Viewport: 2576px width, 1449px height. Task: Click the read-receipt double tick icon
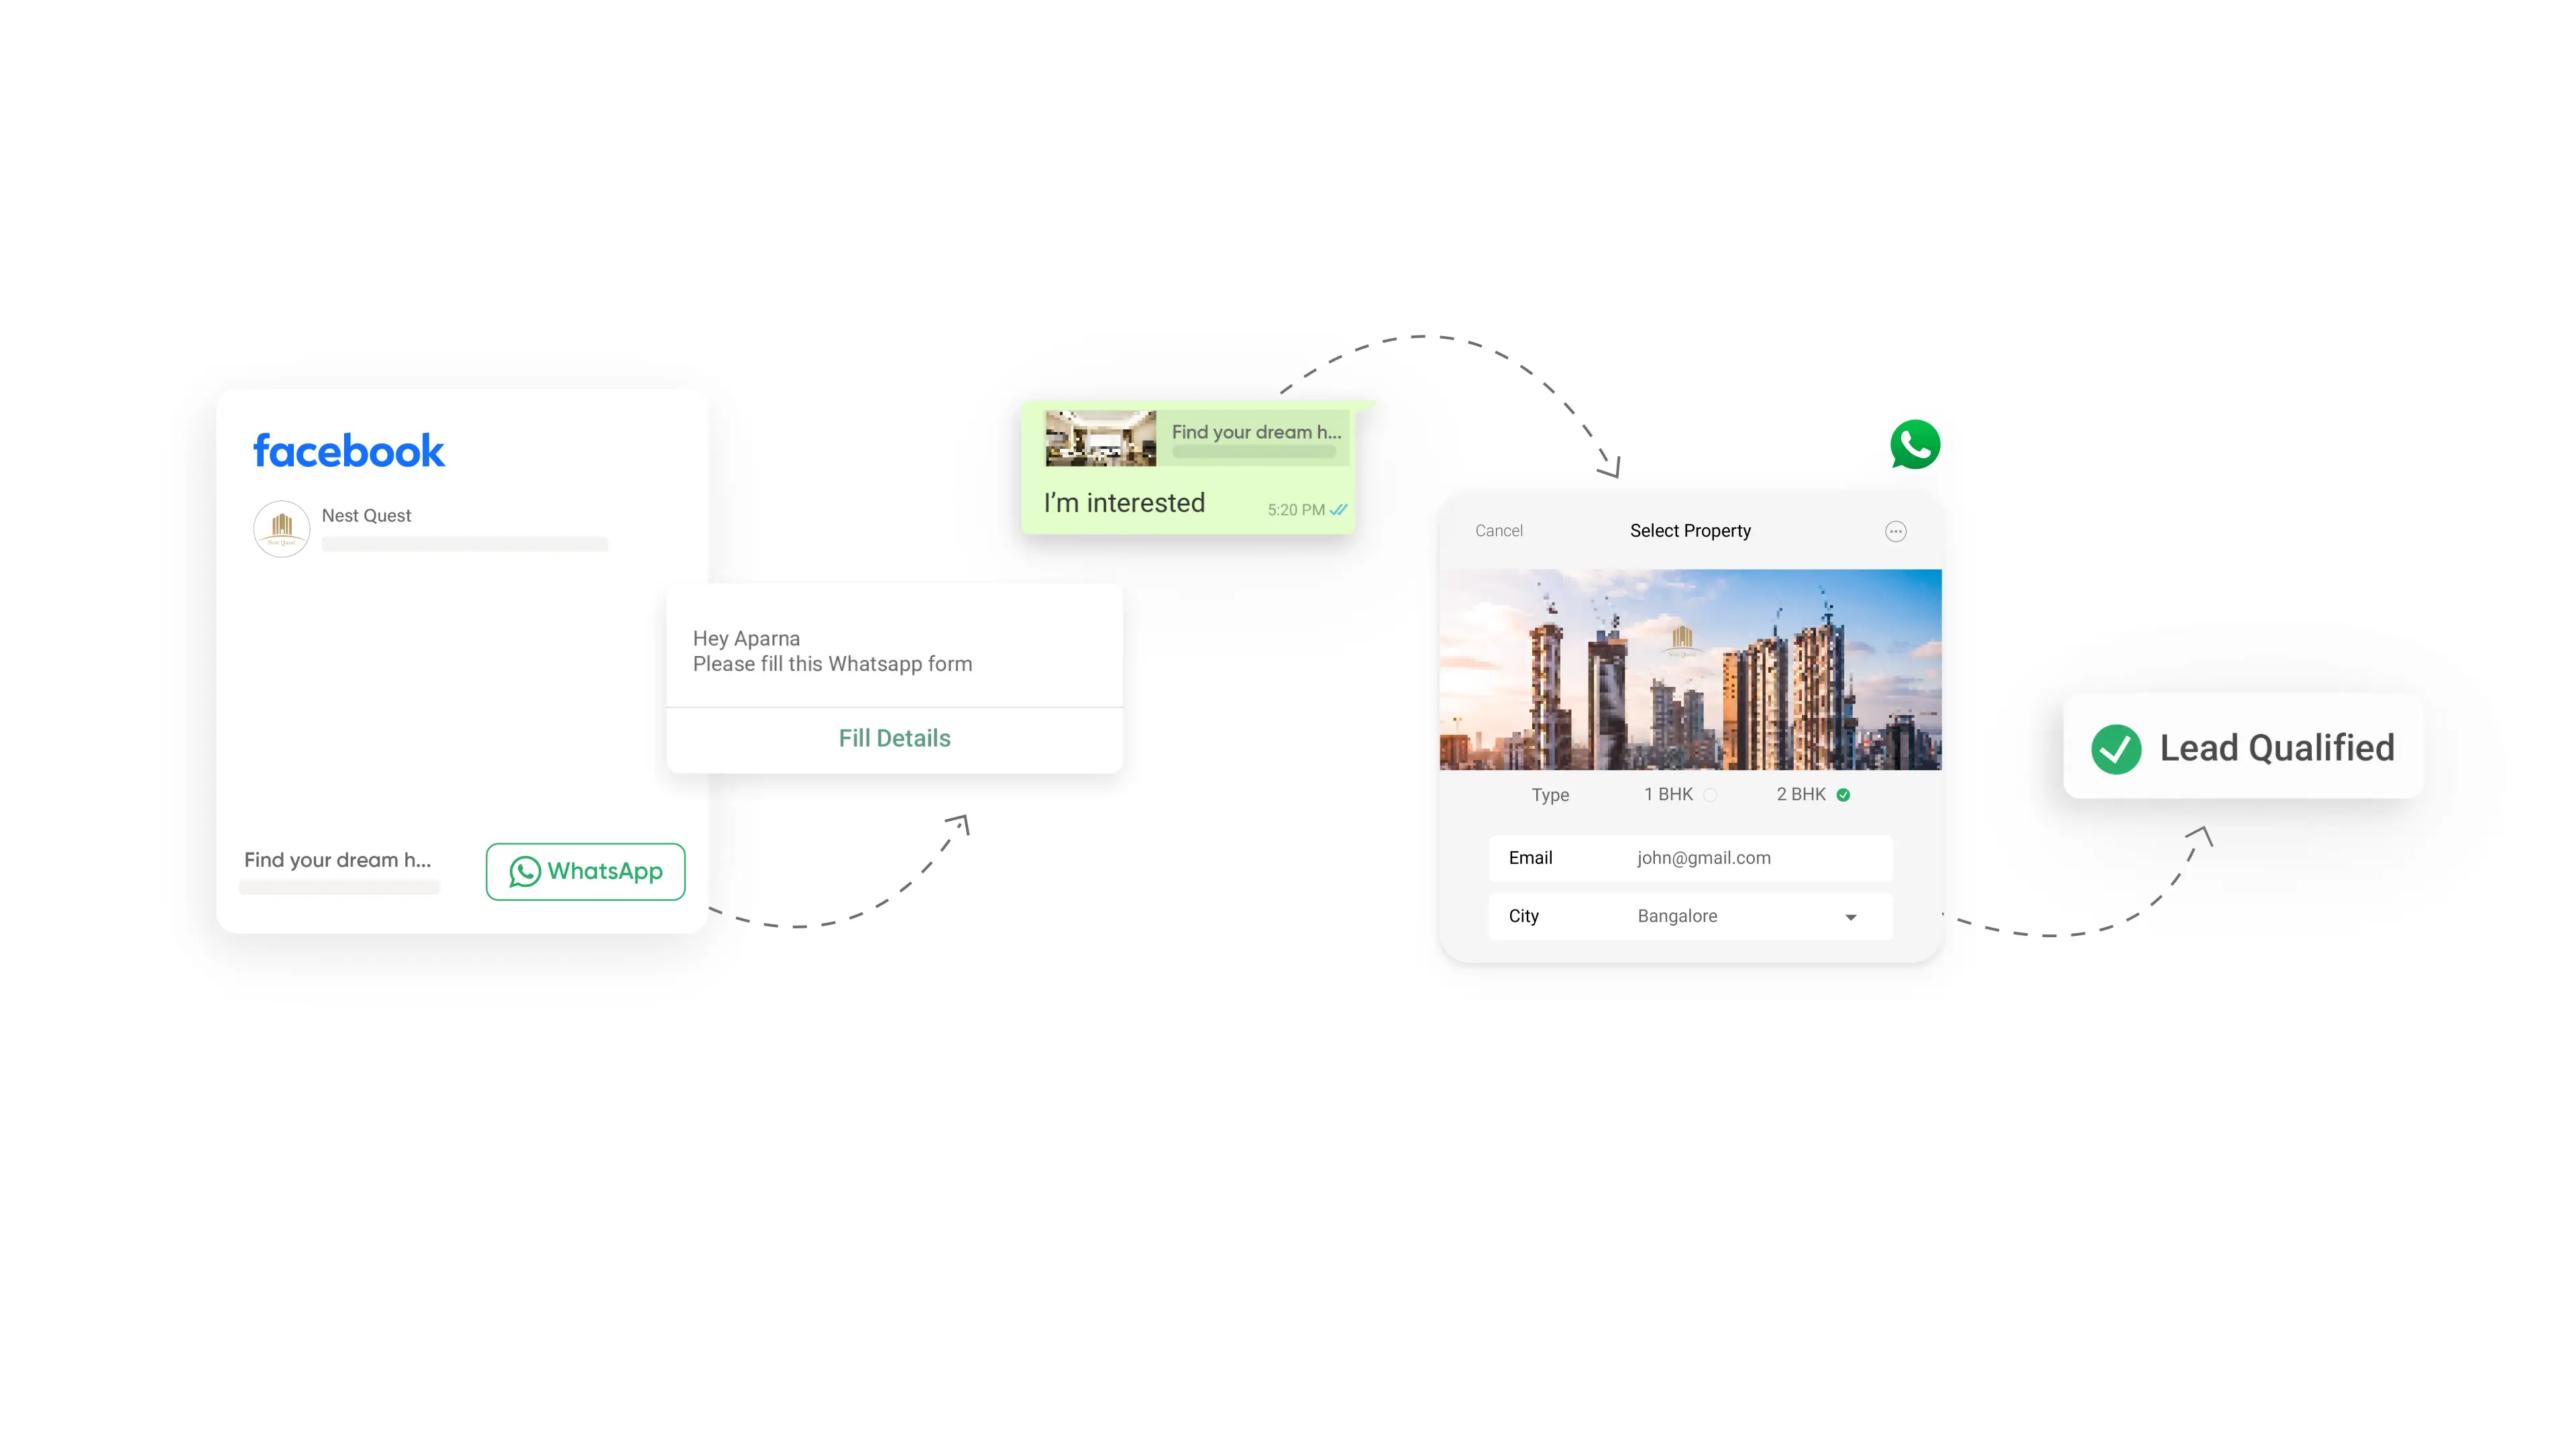click(x=1338, y=509)
